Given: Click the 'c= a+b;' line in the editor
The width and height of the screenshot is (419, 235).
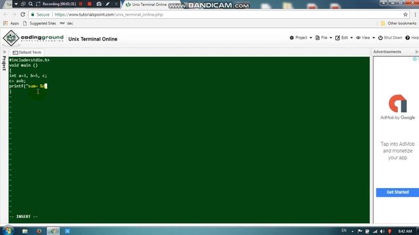Looking at the screenshot, I should point(18,81).
